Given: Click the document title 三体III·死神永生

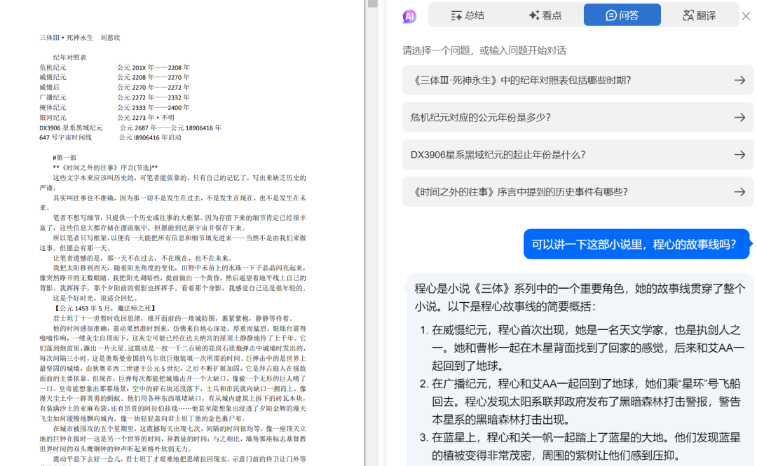Looking at the screenshot, I should [80, 38].
